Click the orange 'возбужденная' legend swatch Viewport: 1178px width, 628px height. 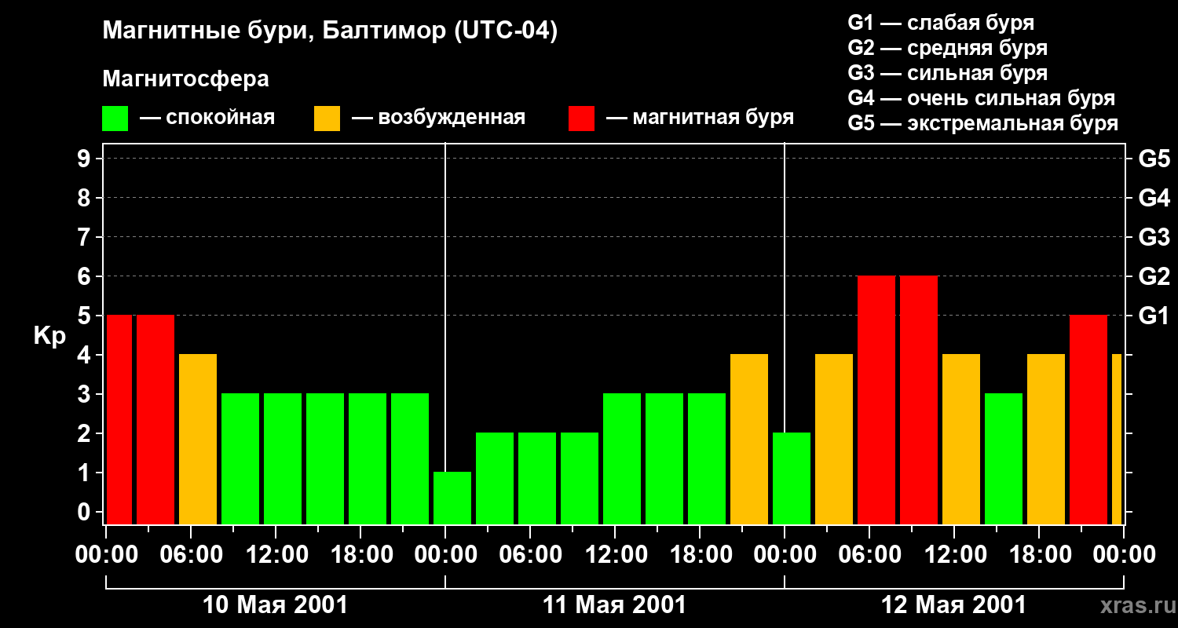327,119
